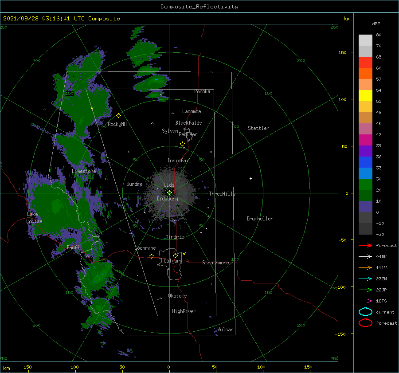399x373 pixels.
Task: Click the blue 33 dBZ color swatch
Action: 365,162
